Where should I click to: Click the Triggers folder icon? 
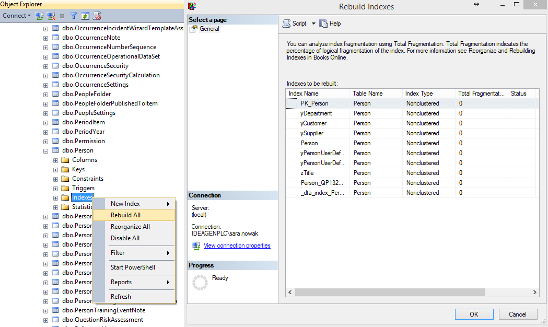(x=65, y=188)
